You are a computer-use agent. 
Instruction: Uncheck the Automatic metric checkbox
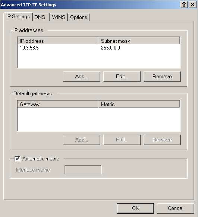[18, 159]
